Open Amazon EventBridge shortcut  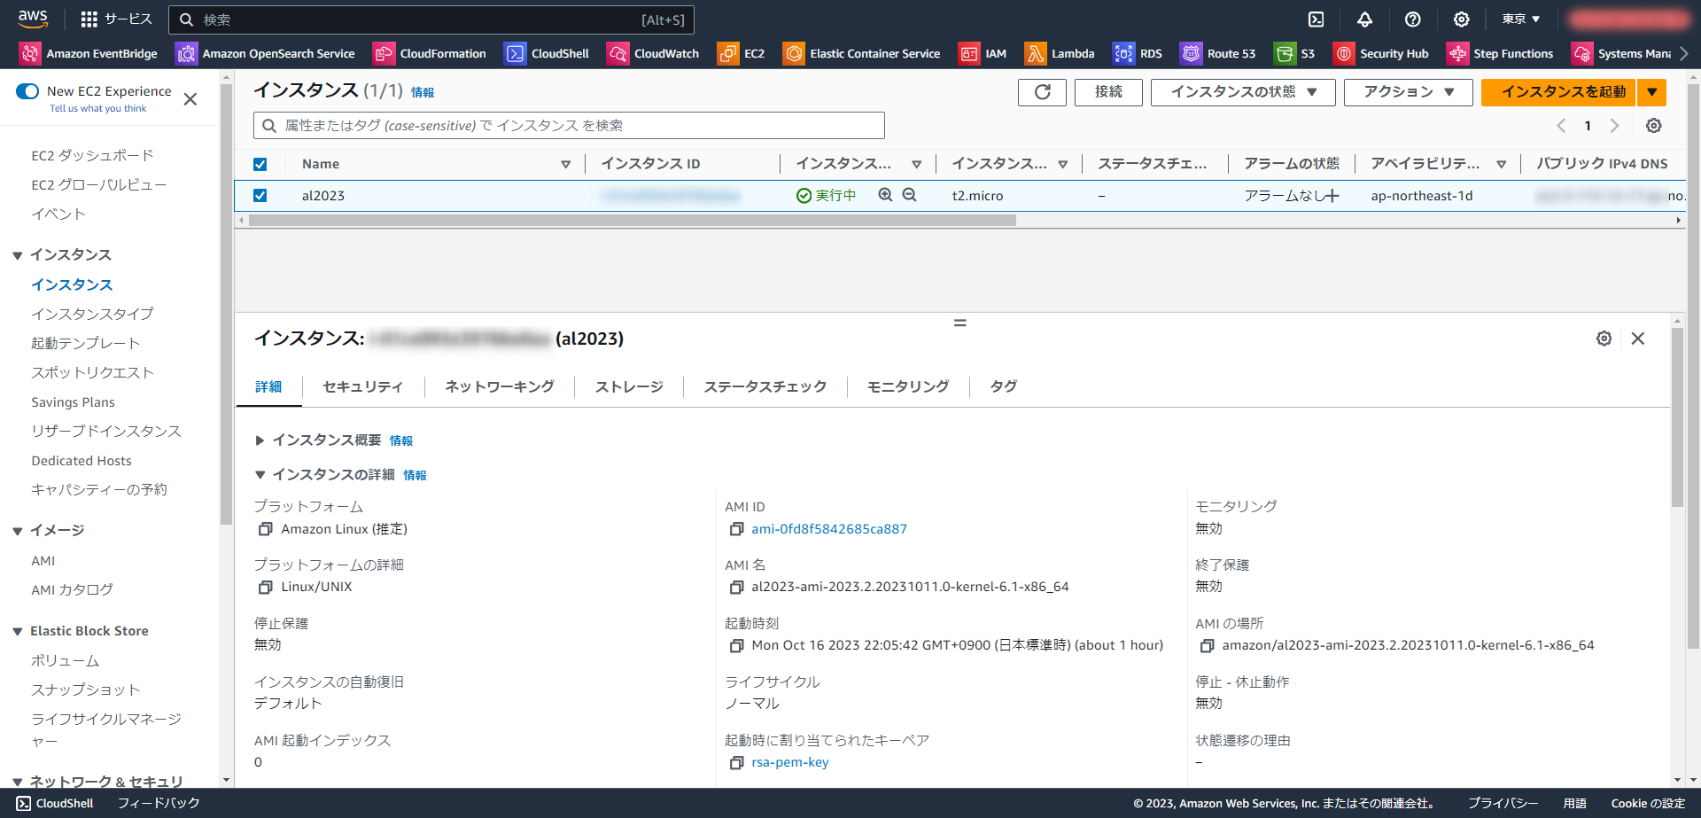[89, 54]
